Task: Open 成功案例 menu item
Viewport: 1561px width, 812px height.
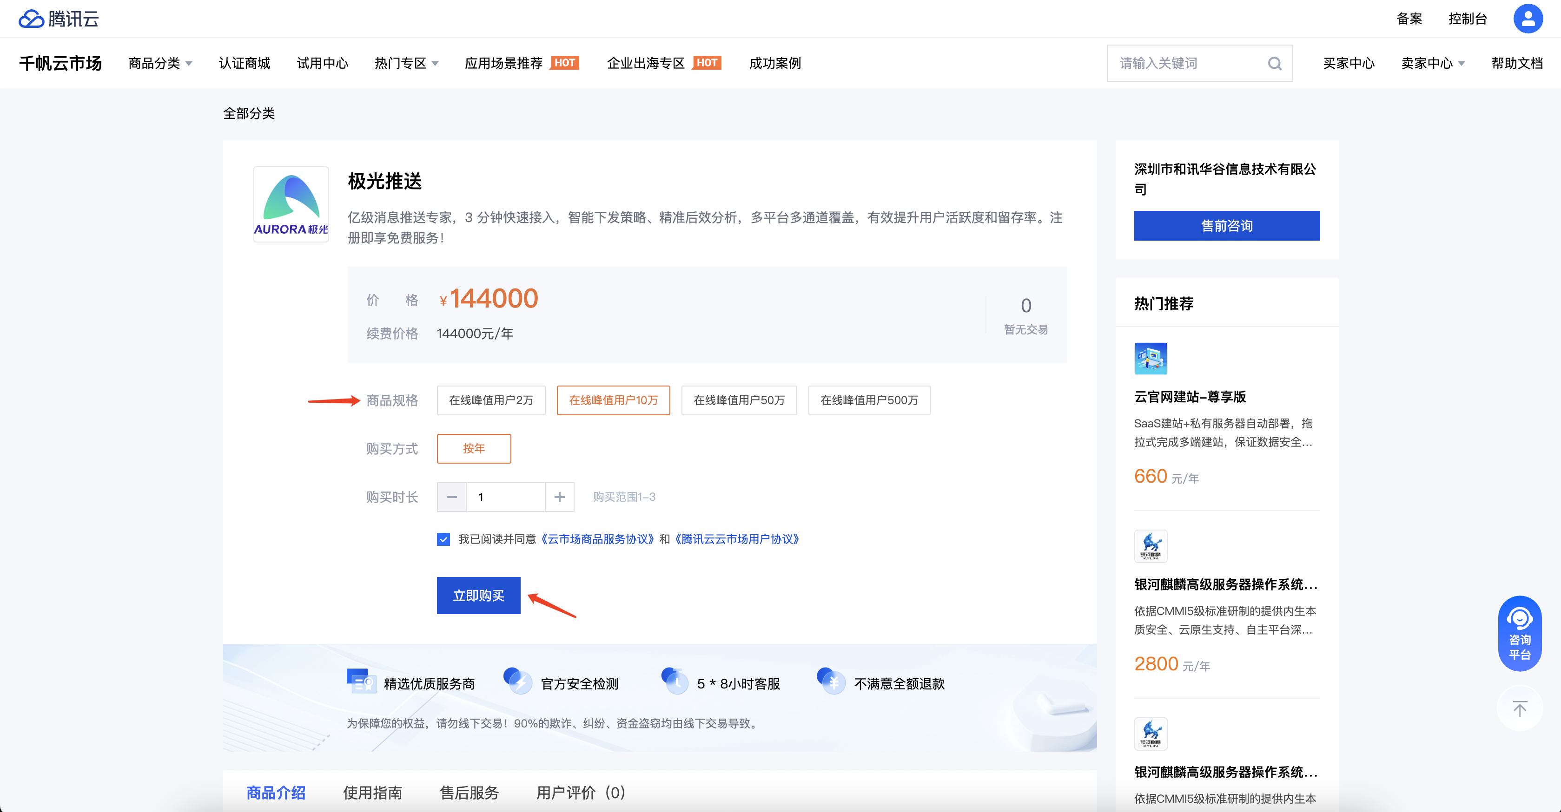Action: pyautogui.click(x=775, y=63)
